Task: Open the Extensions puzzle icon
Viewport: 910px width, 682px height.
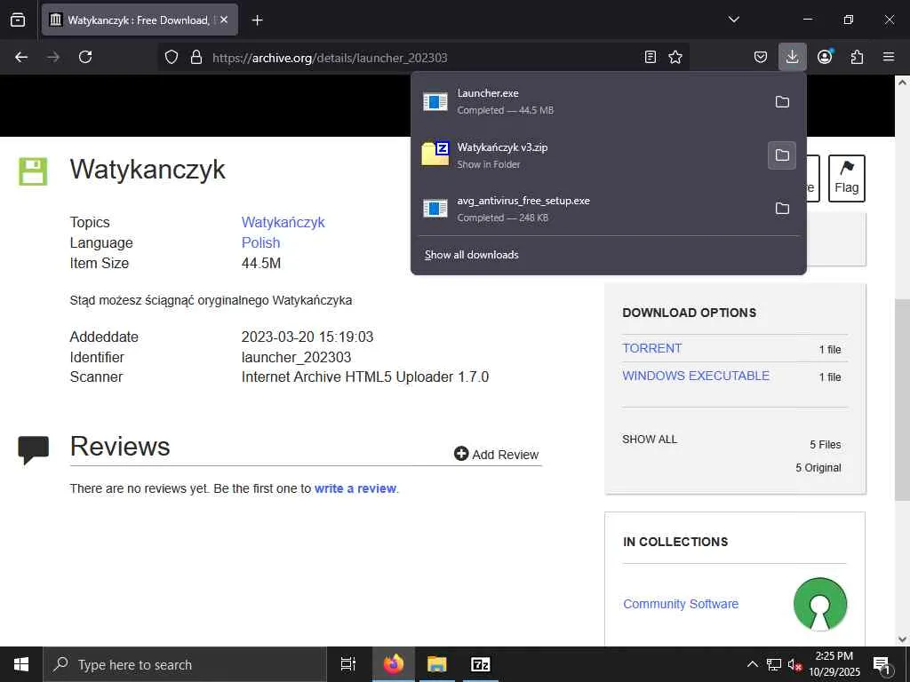Action: (x=857, y=57)
